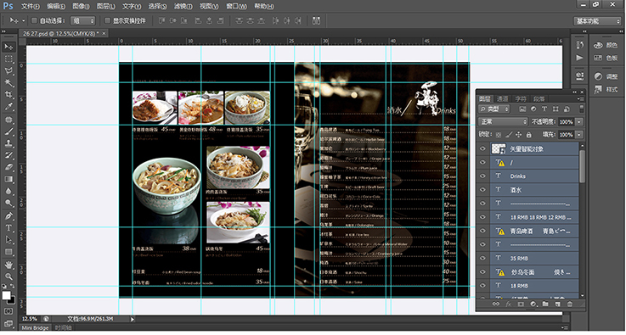Select the Polygonal Lasso tool
The width and height of the screenshot is (626, 335).
8,71
